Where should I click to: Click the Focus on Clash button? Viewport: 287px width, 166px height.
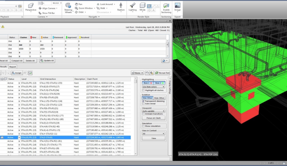[x=153, y=118]
